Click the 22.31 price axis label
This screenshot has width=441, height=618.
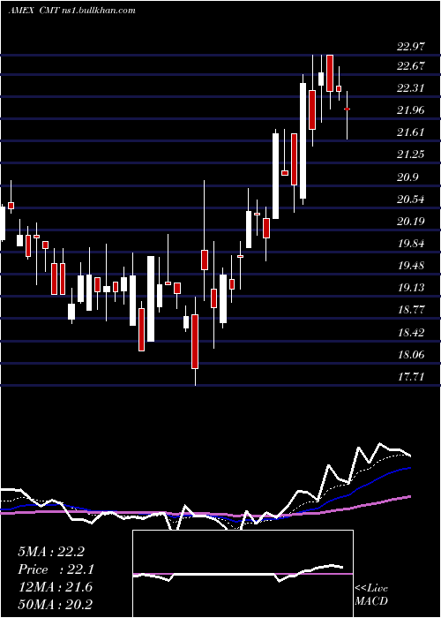[x=411, y=88]
